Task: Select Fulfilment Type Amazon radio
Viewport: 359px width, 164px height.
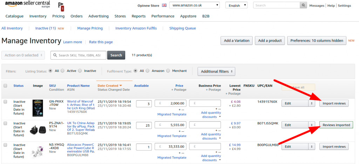Action: [x=148, y=71]
